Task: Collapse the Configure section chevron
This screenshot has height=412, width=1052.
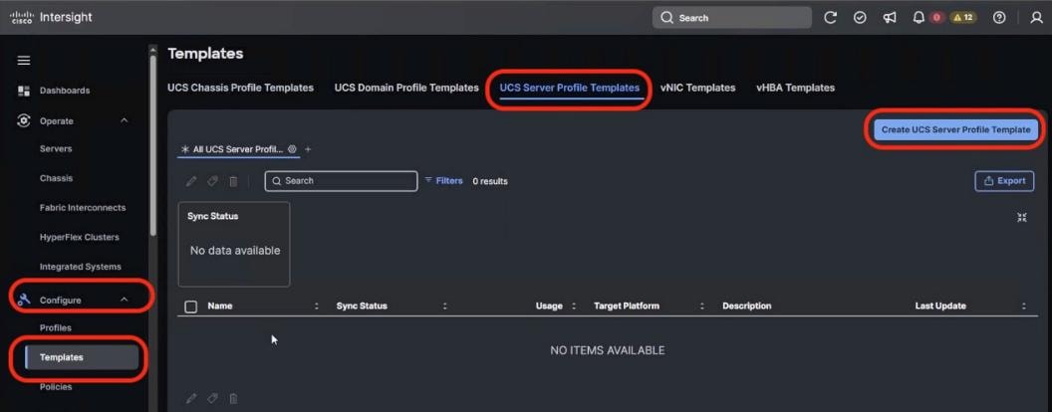Action: 124,301
